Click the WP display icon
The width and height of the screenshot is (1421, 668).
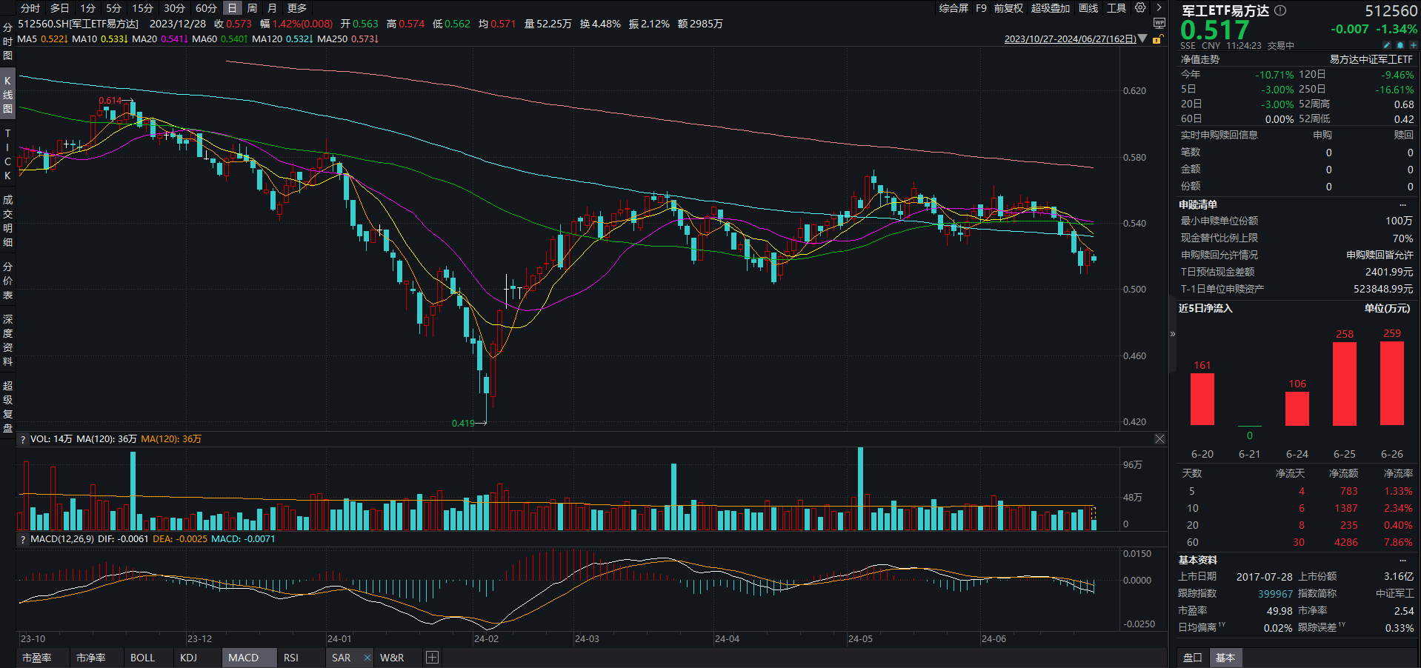pos(1159,24)
